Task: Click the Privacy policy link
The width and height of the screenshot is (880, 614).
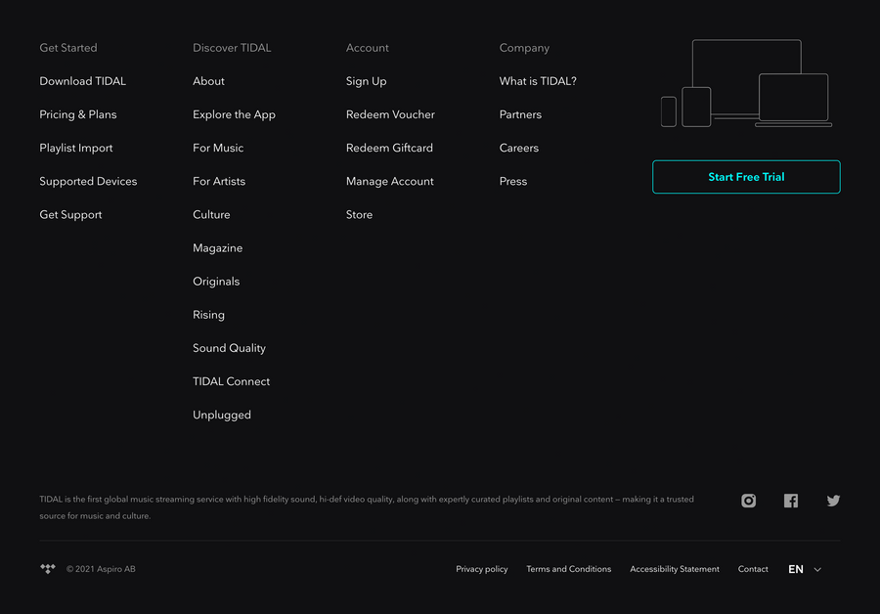Action: [481, 568]
